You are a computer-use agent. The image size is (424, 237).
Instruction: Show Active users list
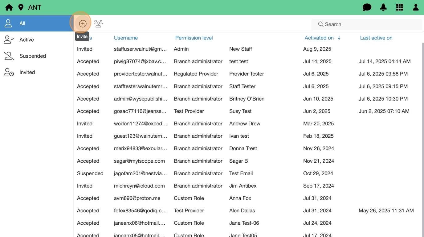click(x=26, y=39)
